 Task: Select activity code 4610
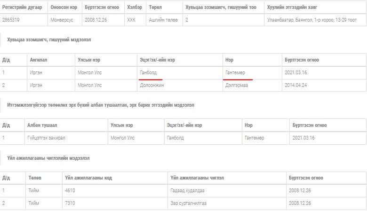[x=70, y=190]
